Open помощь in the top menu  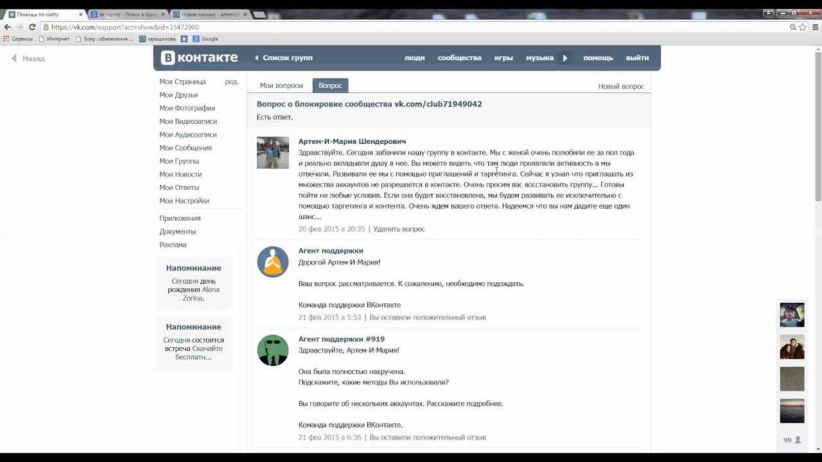(598, 58)
